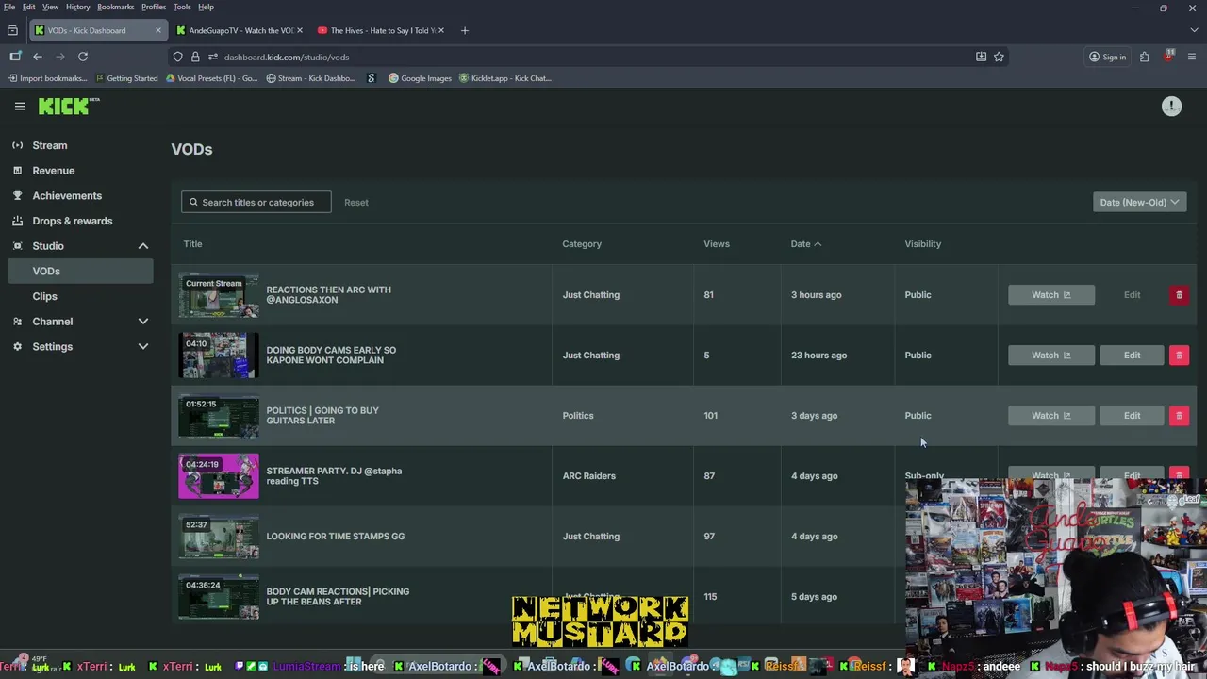Viewport: 1207px width, 679px height.
Task: Click the site shield tracking protection icon
Action: (x=177, y=57)
